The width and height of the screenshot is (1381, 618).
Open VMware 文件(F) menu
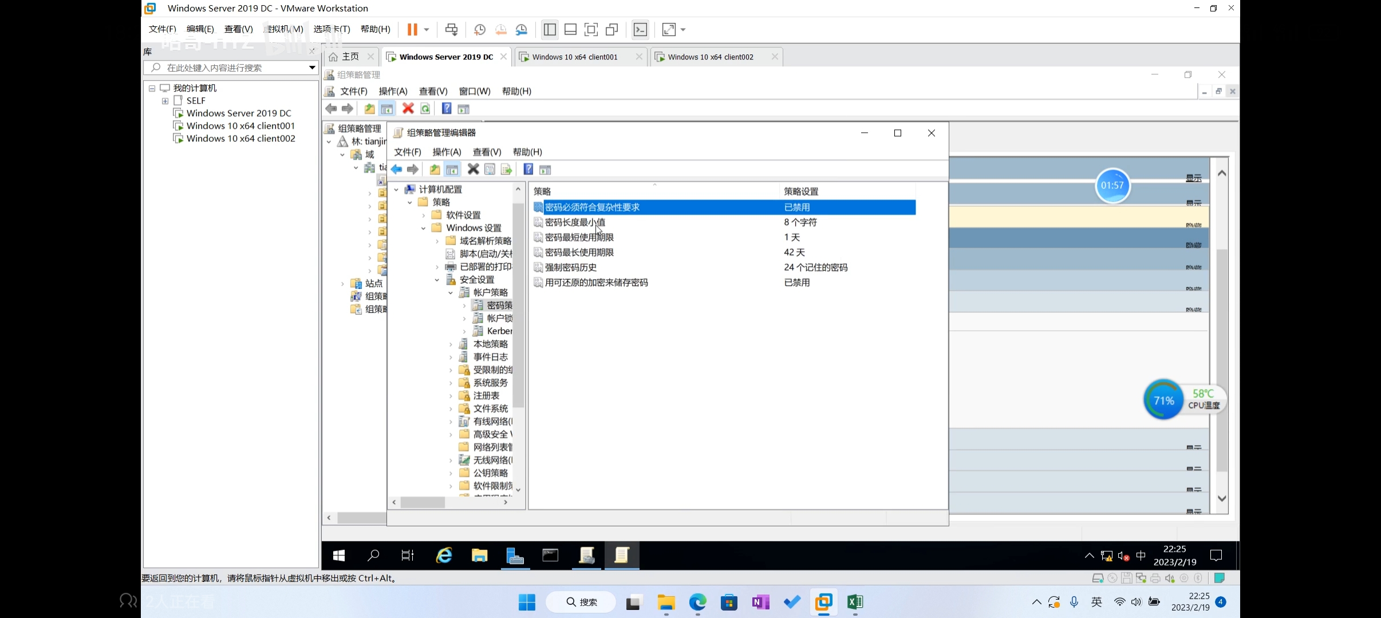pyautogui.click(x=162, y=29)
